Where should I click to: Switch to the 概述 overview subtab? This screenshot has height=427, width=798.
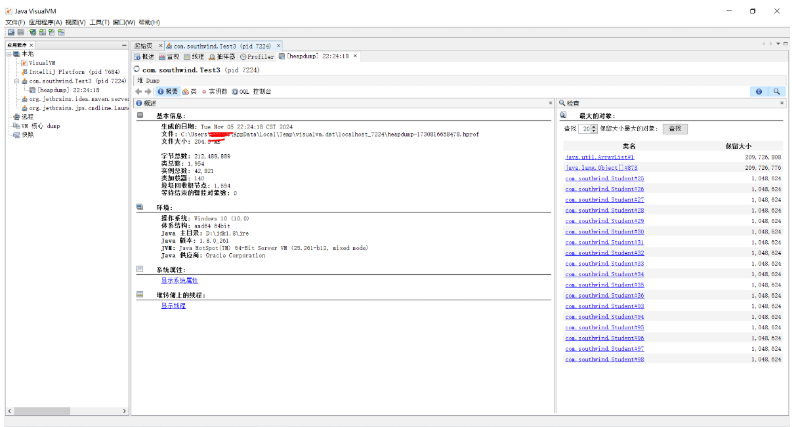pyautogui.click(x=144, y=57)
